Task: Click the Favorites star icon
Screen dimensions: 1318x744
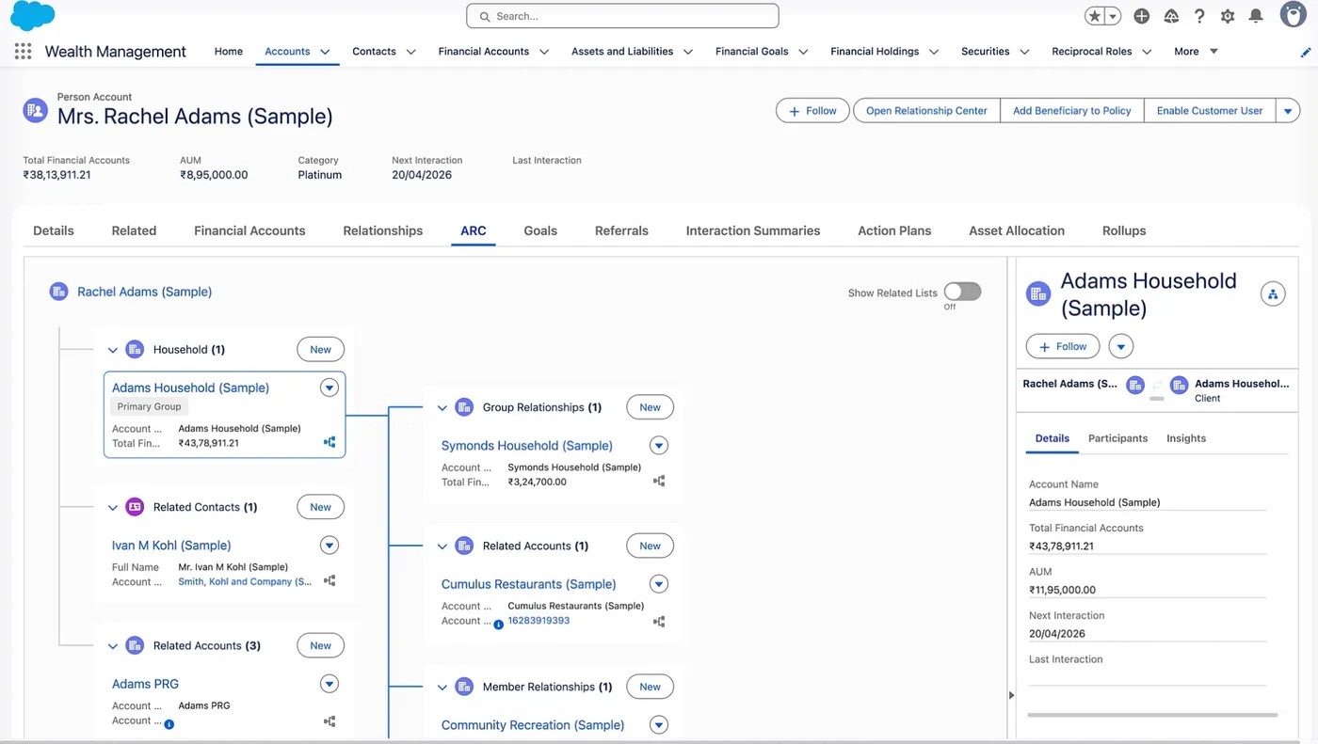Action: pos(1095,16)
